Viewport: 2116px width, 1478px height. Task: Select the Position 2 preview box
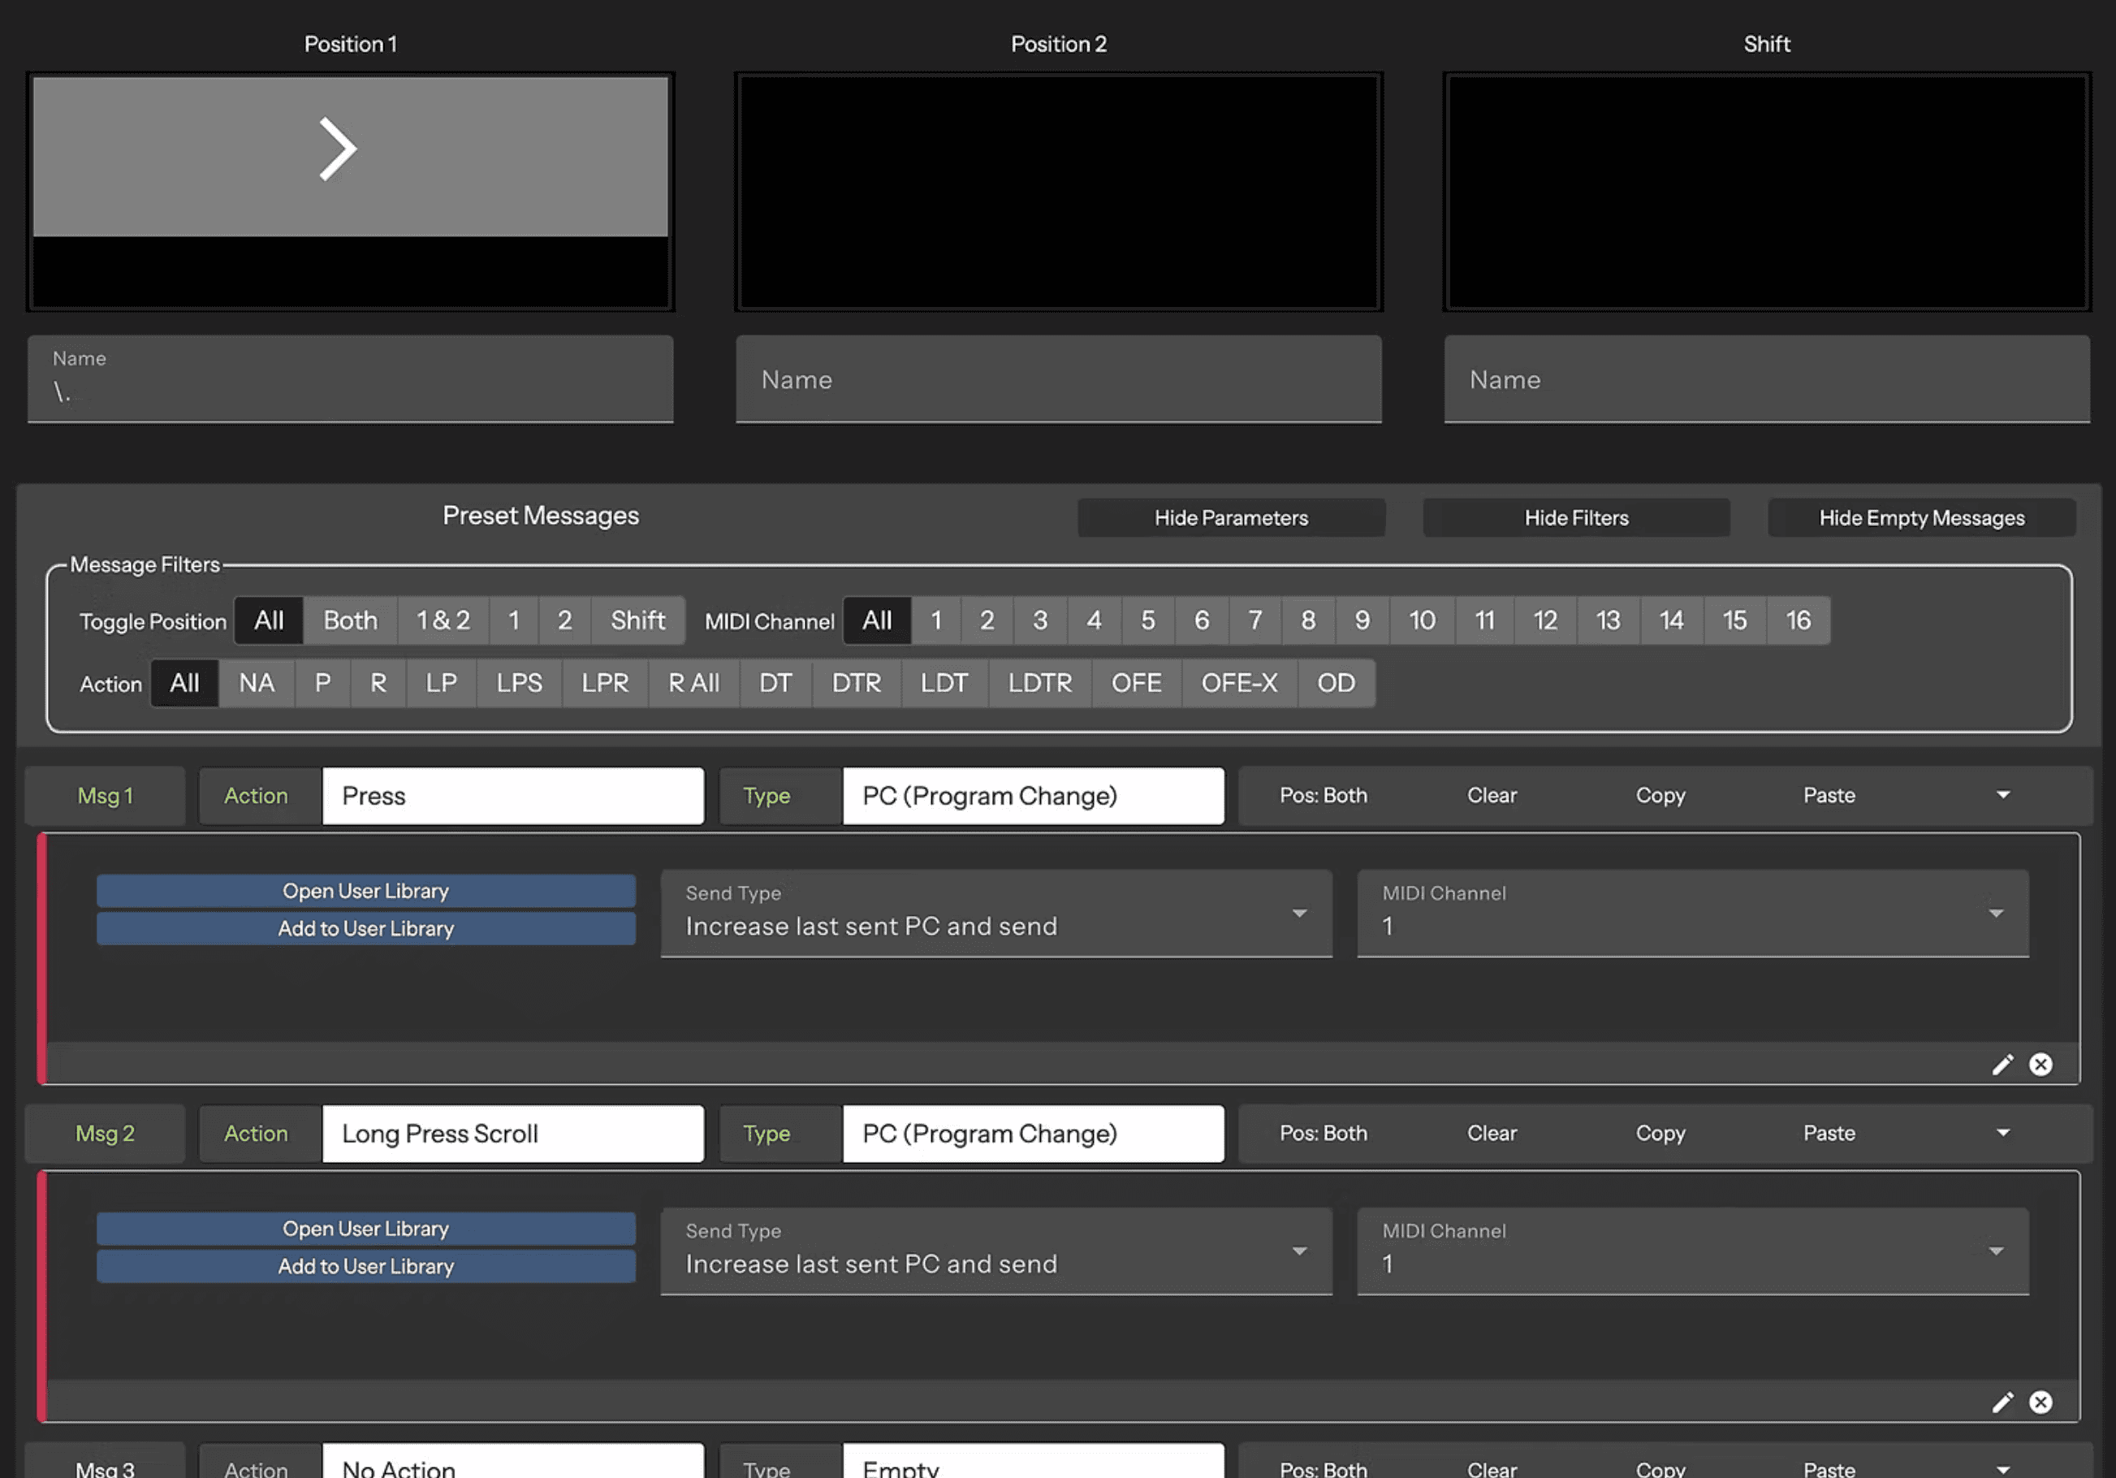[1058, 192]
